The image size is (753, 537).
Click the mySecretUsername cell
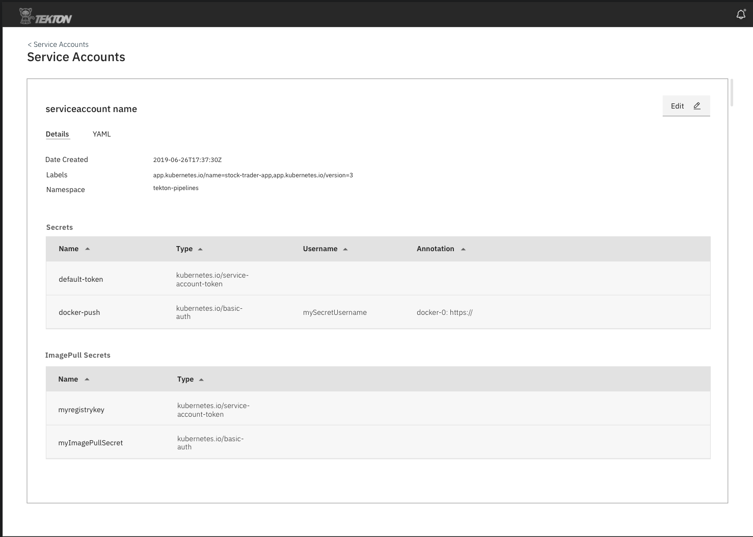click(335, 312)
